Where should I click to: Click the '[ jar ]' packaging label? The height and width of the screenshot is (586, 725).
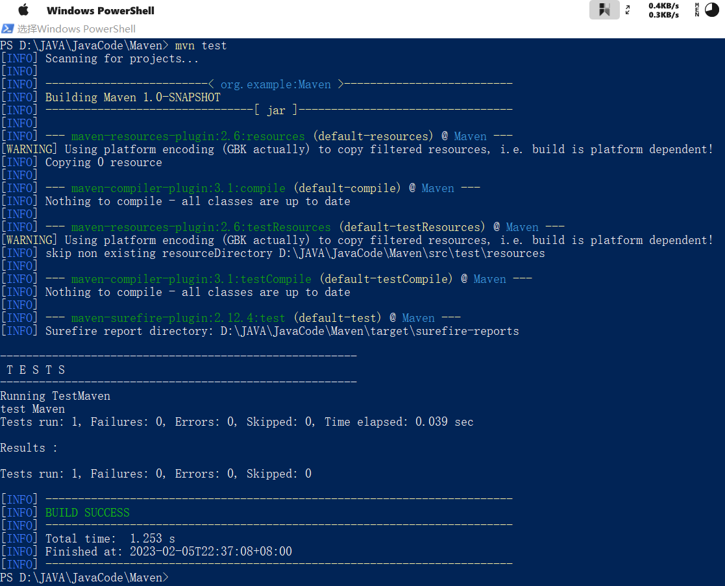276,110
